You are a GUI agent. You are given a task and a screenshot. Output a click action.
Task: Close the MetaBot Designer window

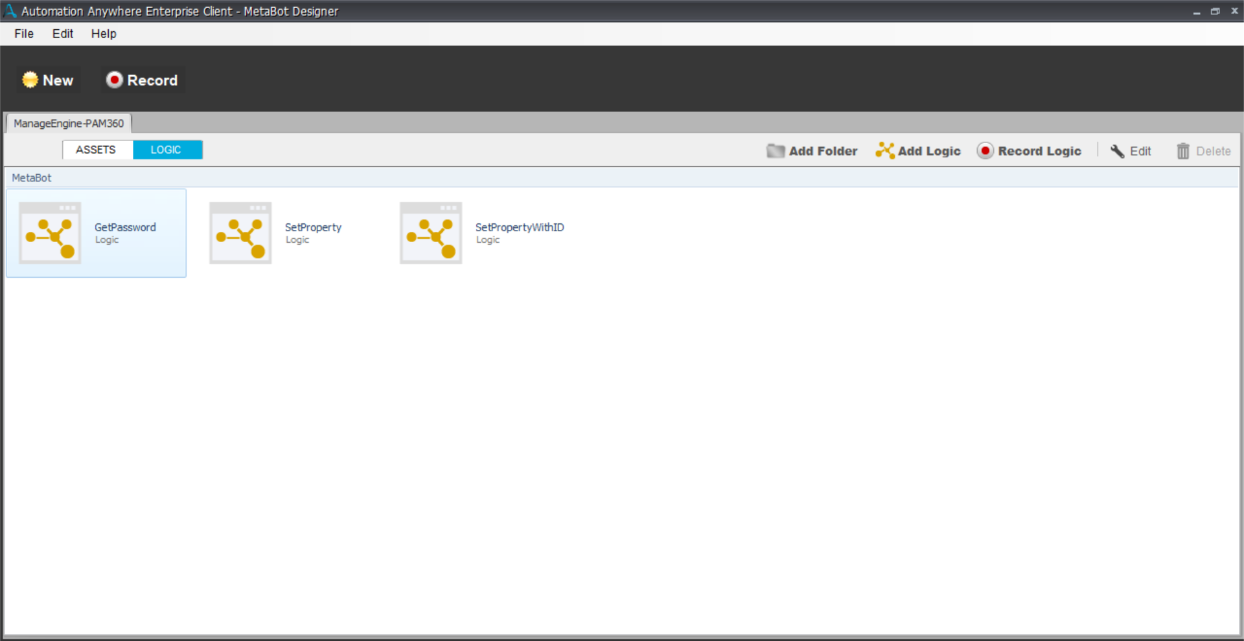pyautogui.click(x=1234, y=11)
